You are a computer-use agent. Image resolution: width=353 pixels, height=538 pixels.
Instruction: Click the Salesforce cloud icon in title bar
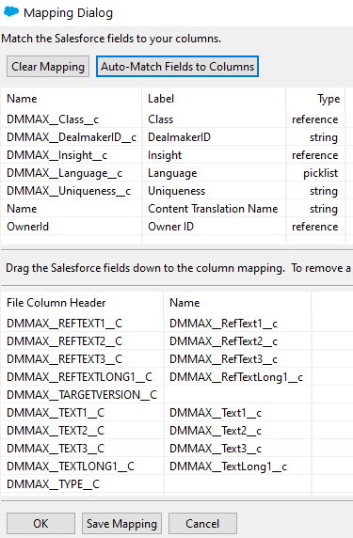[x=10, y=11]
